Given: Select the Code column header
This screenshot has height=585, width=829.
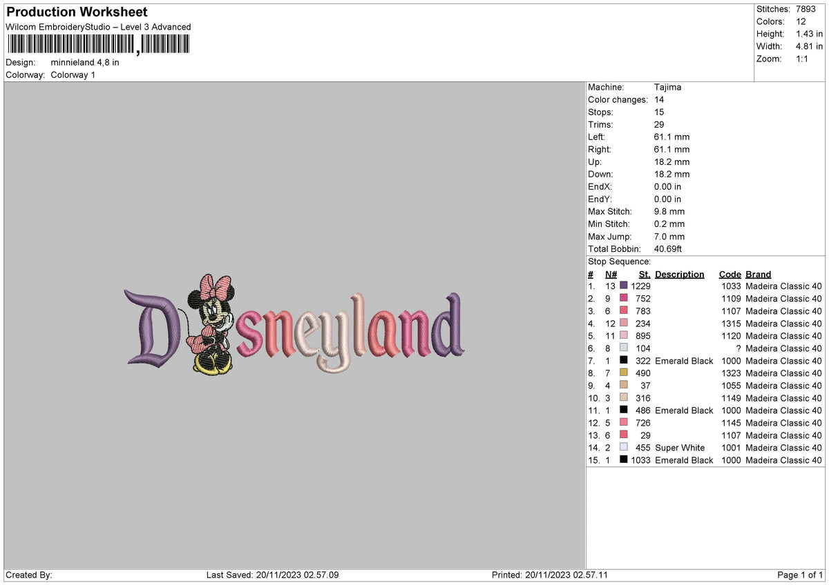Looking at the screenshot, I should [730, 274].
